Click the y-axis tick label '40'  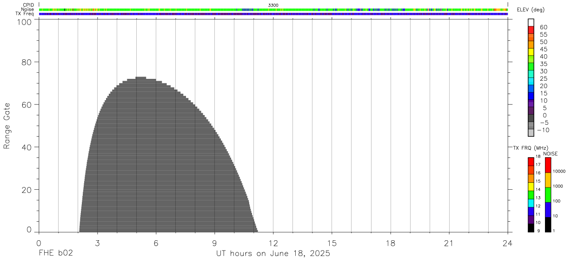pos(27,148)
